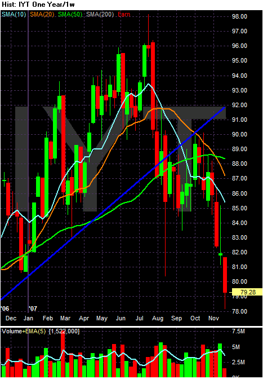Image resolution: width=263 pixels, height=379 pixels.
Task: Click the Jun label on time axis
Action: click(121, 318)
